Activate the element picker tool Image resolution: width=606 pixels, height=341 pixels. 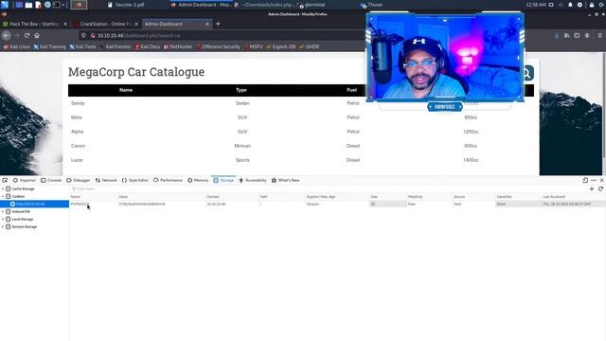pos(5,180)
